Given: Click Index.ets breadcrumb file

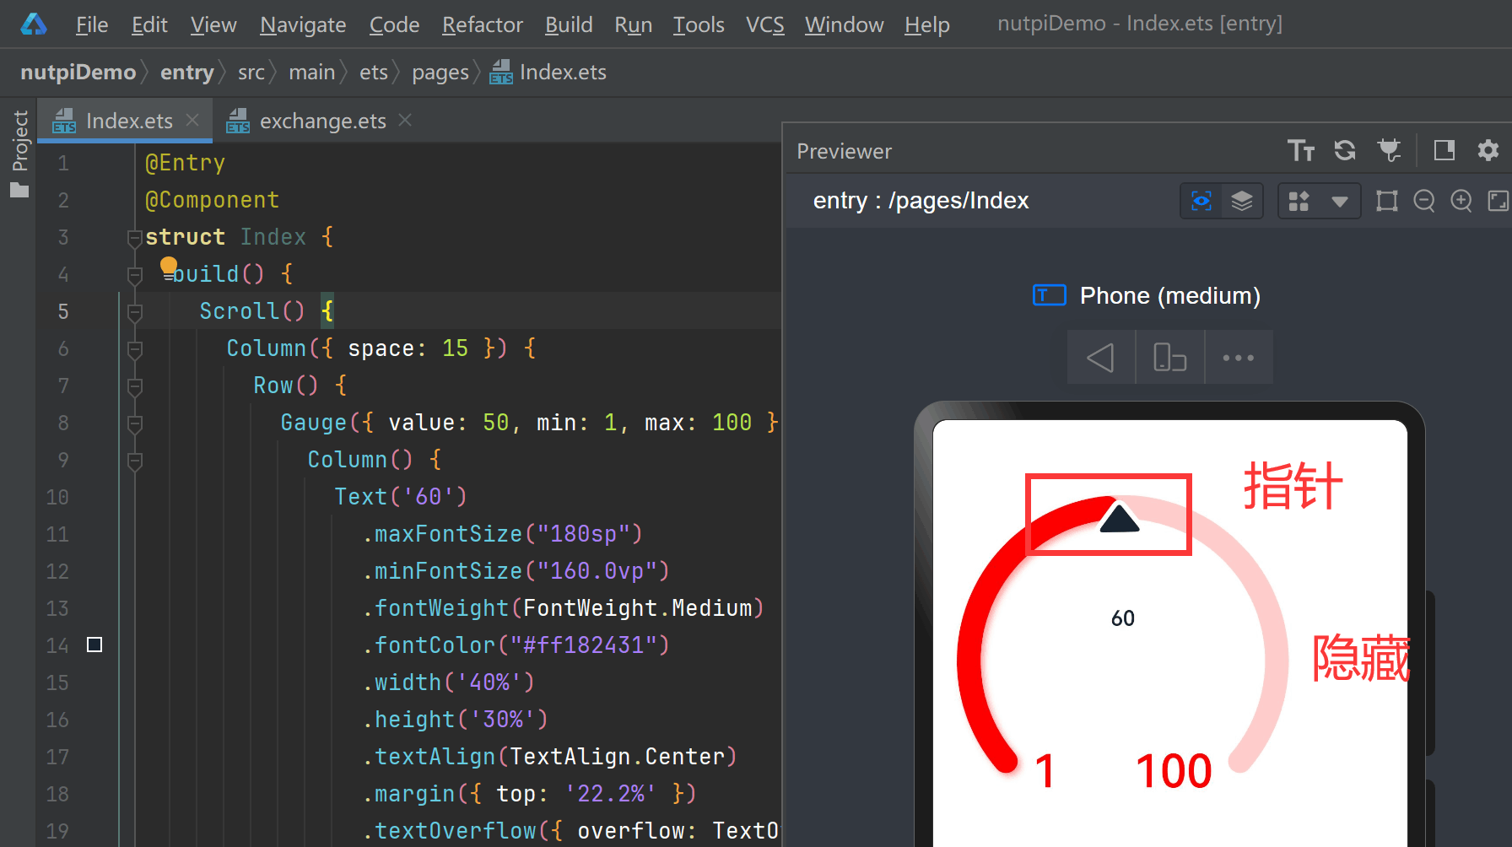Looking at the screenshot, I should tap(548, 73).
